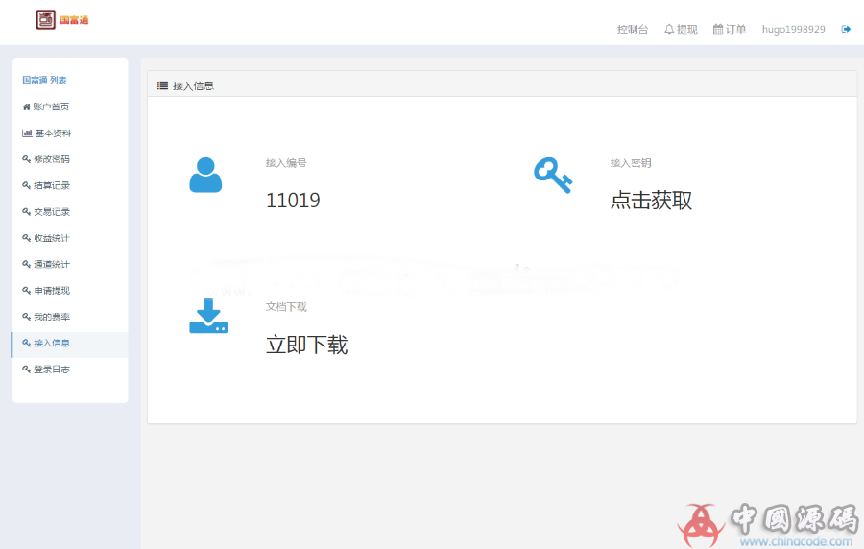Select the access number 11019
This screenshot has height=549, width=864.
[x=293, y=201]
